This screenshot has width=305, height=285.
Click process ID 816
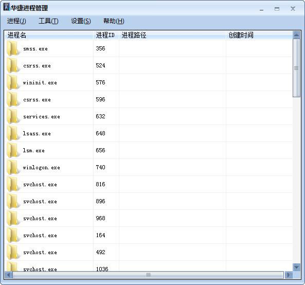click(x=100, y=184)
